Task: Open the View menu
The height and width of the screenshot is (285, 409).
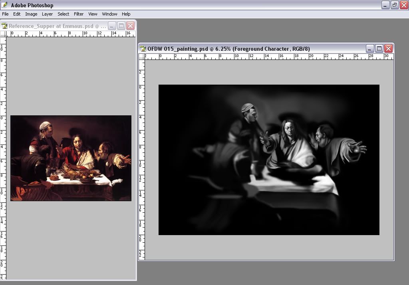Action: (x=93, y=14)
